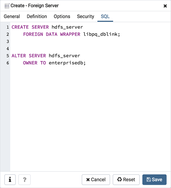Click the CREATE SERVER hdfs_server line
This screenshot has height=188, width=171.
click(47, 27)
